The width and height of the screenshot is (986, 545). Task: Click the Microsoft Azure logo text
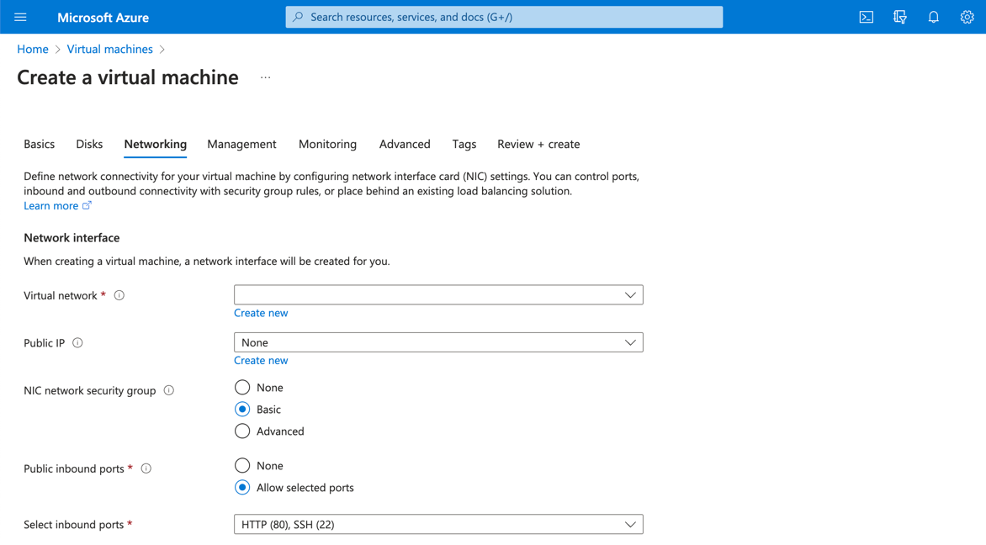[103, 18]
